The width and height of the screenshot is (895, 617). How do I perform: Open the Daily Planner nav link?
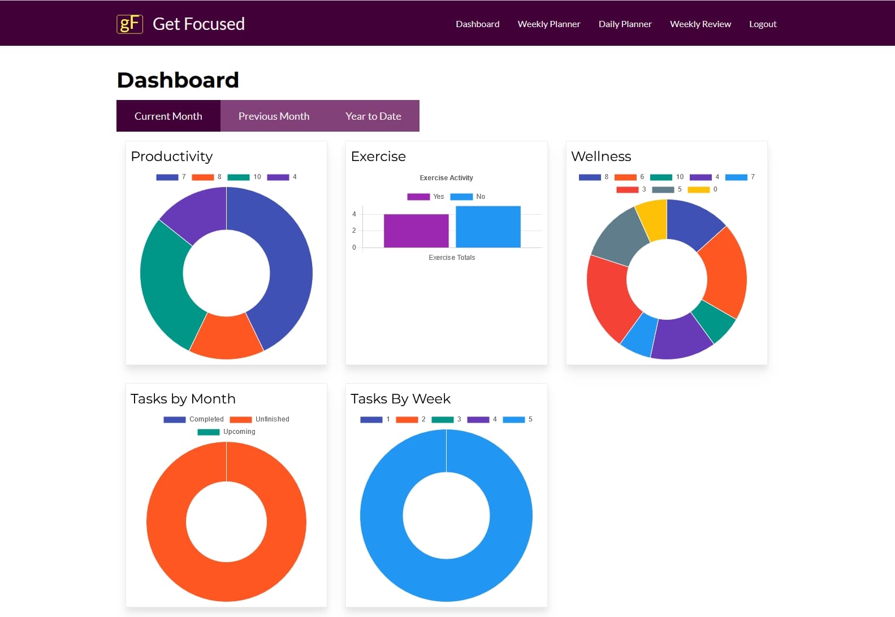click(625, 24)
